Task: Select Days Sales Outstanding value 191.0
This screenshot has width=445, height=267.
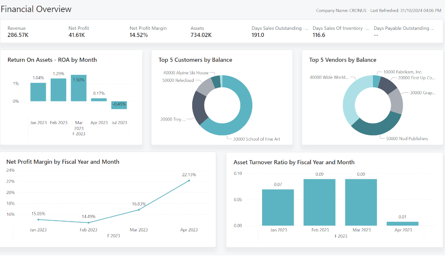Action: [x=258, y=35]
